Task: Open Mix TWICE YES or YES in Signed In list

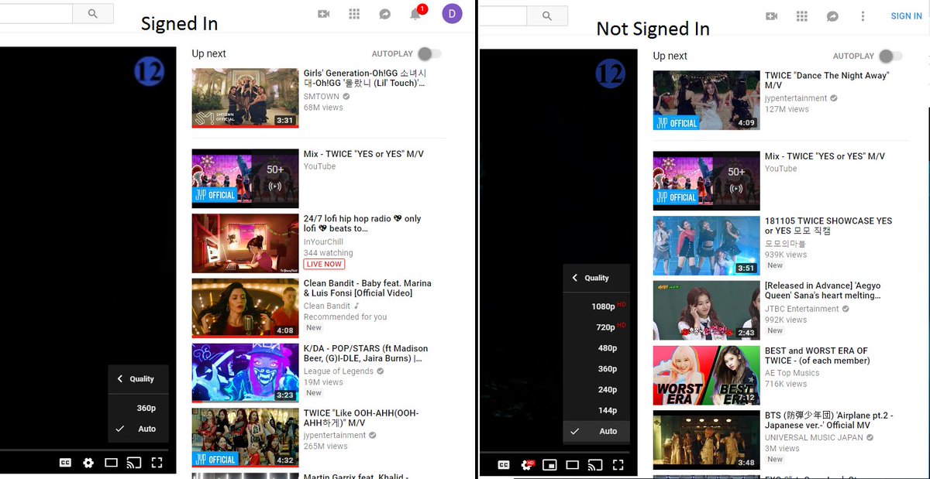Action: click(x=363, y=154)
